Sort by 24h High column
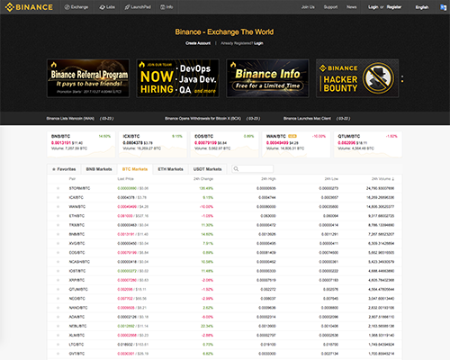This screenshot has height=360, width=450. click(268, 179)
